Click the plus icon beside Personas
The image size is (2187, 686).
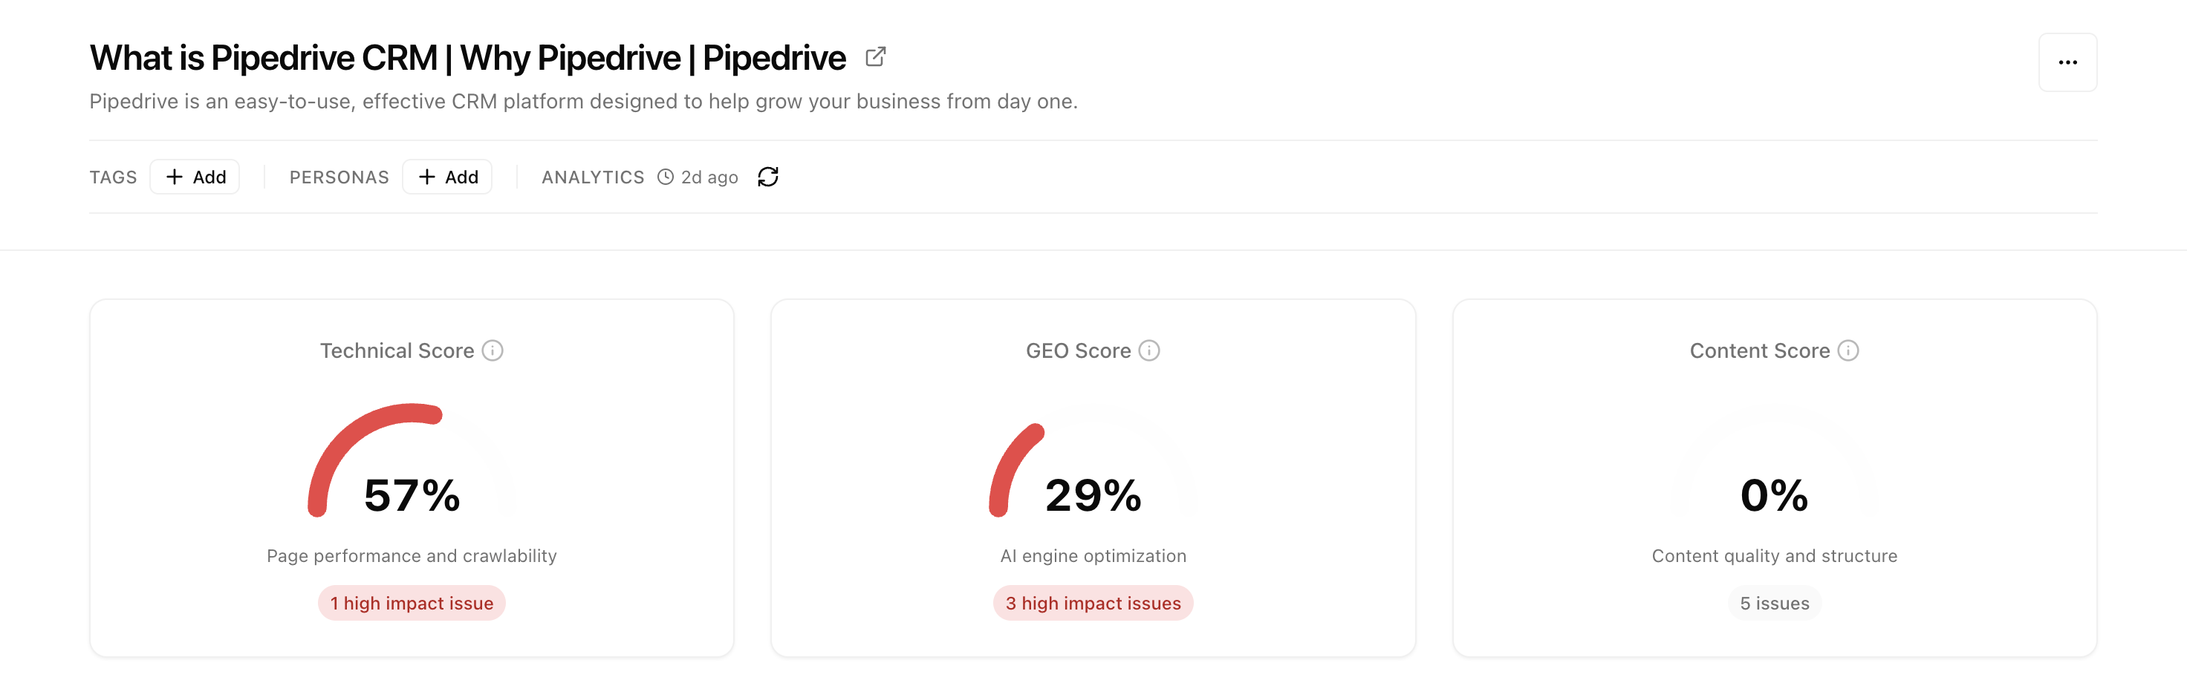[427, 177]
